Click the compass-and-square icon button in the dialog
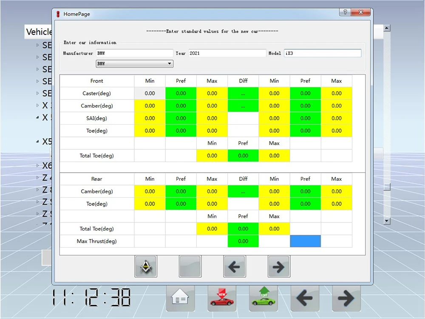 click(146, 266)
